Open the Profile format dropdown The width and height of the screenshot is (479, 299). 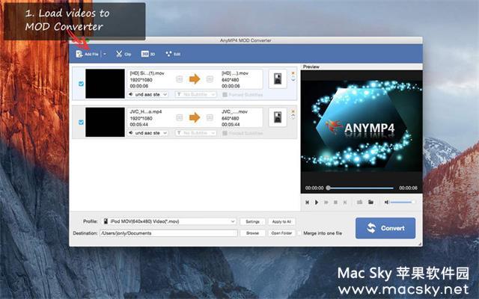(x=169, y=221)
